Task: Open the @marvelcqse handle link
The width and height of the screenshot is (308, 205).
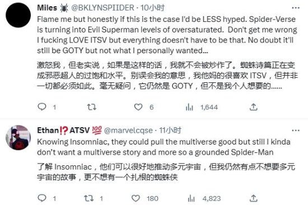Action: click(128, 131)
